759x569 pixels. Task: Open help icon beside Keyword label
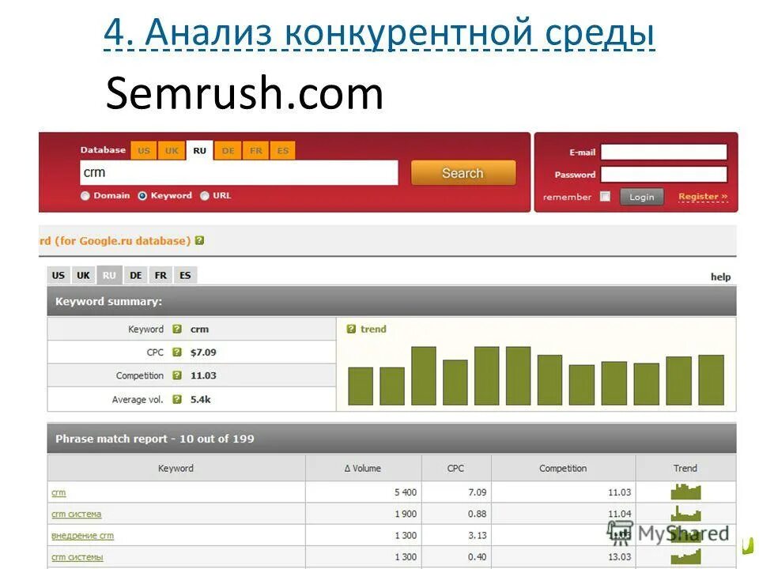coord(177,329)
